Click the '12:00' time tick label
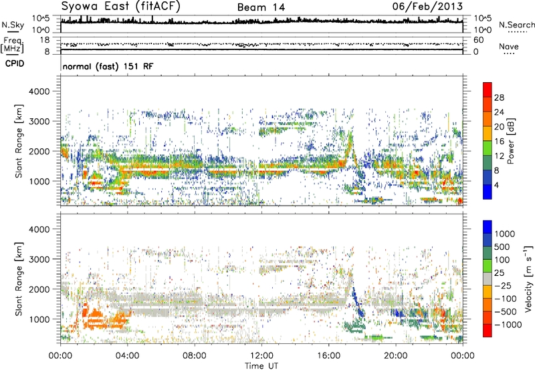This screenshot has width=535, height=370. (x=261, y=356)
